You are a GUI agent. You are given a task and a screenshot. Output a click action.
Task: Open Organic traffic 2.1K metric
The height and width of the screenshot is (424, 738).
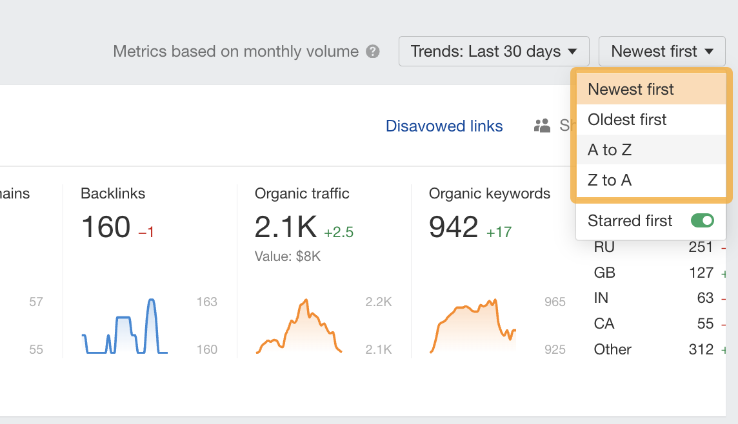click(x=286, y=227)
